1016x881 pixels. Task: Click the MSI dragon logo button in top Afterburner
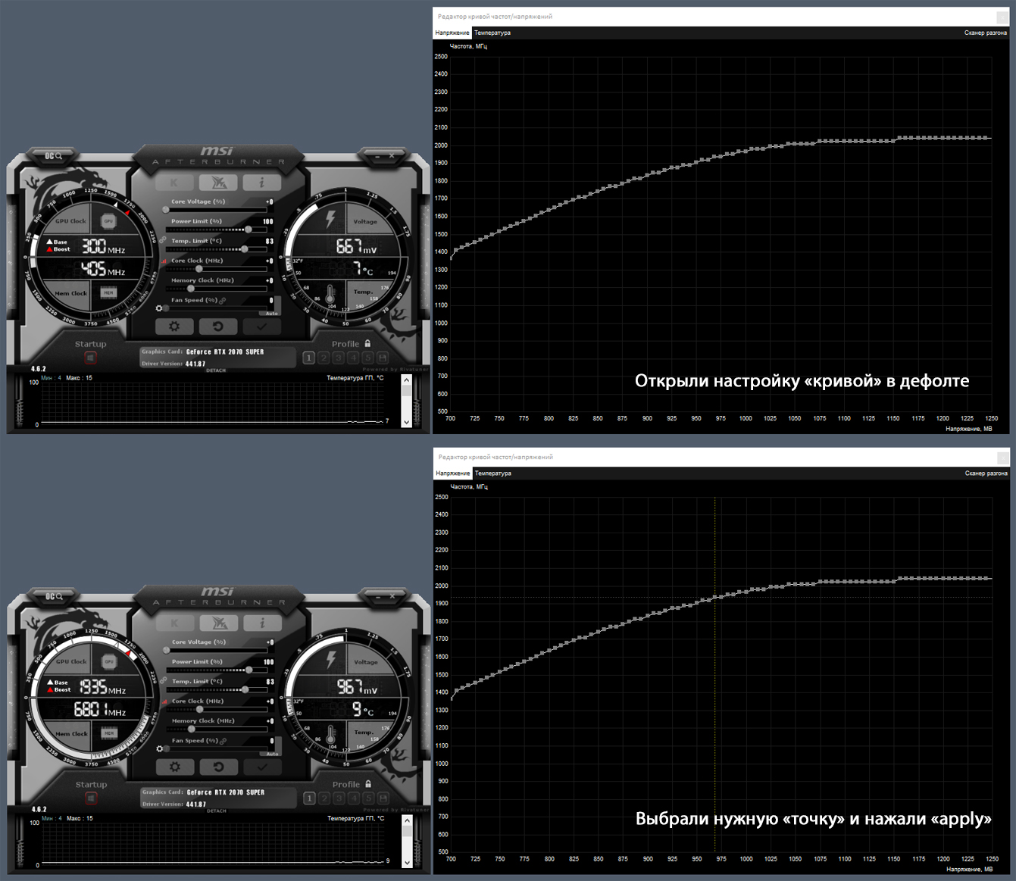(x=218, y=183)
